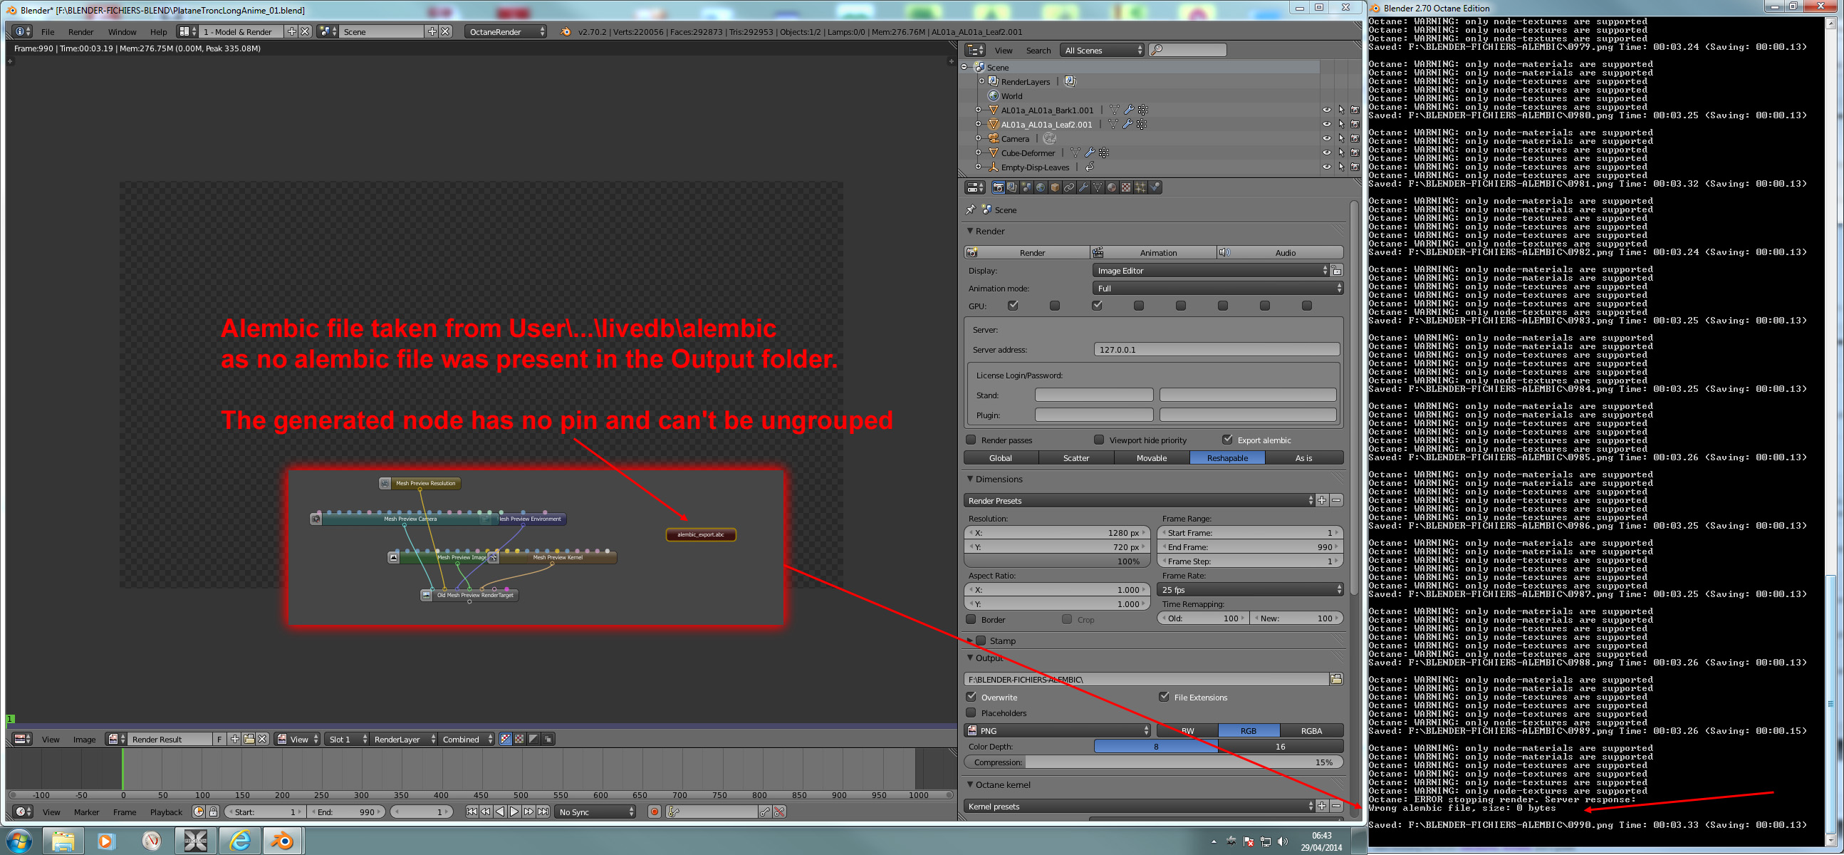Disable the Overwrite output checkbox

(971, 697)
